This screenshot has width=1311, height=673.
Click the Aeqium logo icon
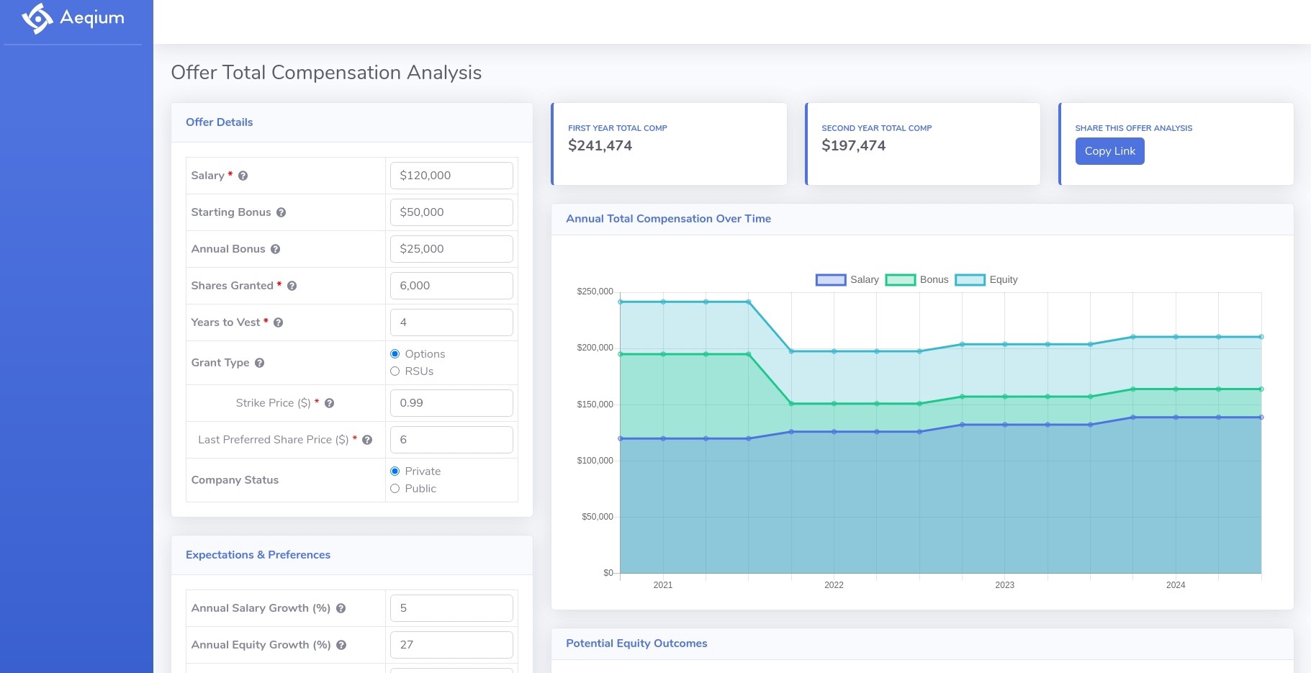[37, 18]
